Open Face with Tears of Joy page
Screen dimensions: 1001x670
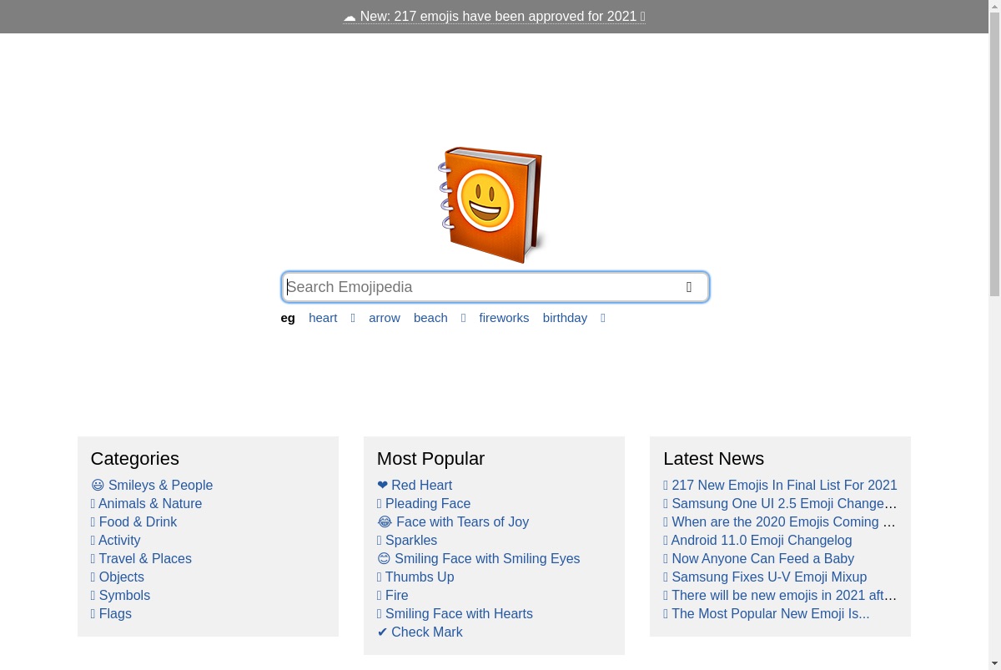[x=453, y=522]
